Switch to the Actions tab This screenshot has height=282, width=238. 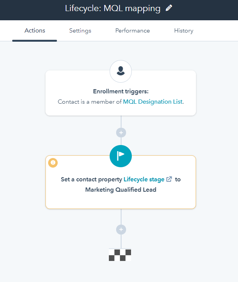tap(35, 31)
